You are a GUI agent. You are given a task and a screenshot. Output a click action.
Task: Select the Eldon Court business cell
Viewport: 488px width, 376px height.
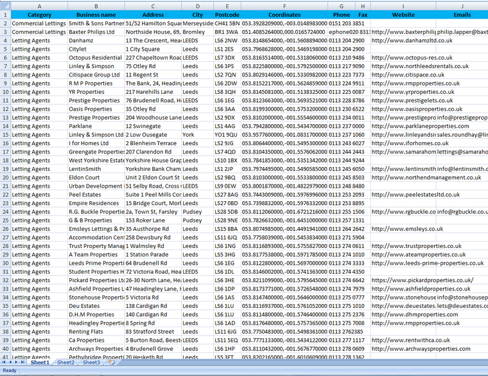96,177
